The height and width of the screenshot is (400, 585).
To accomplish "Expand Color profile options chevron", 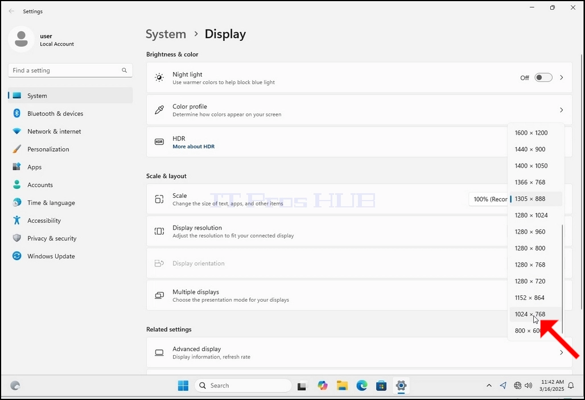I will pyautogui.click(x=562, y=110).
